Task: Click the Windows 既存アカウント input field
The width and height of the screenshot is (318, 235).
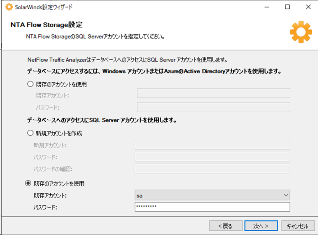Action: pyautogui.click(x=213, y=93)
